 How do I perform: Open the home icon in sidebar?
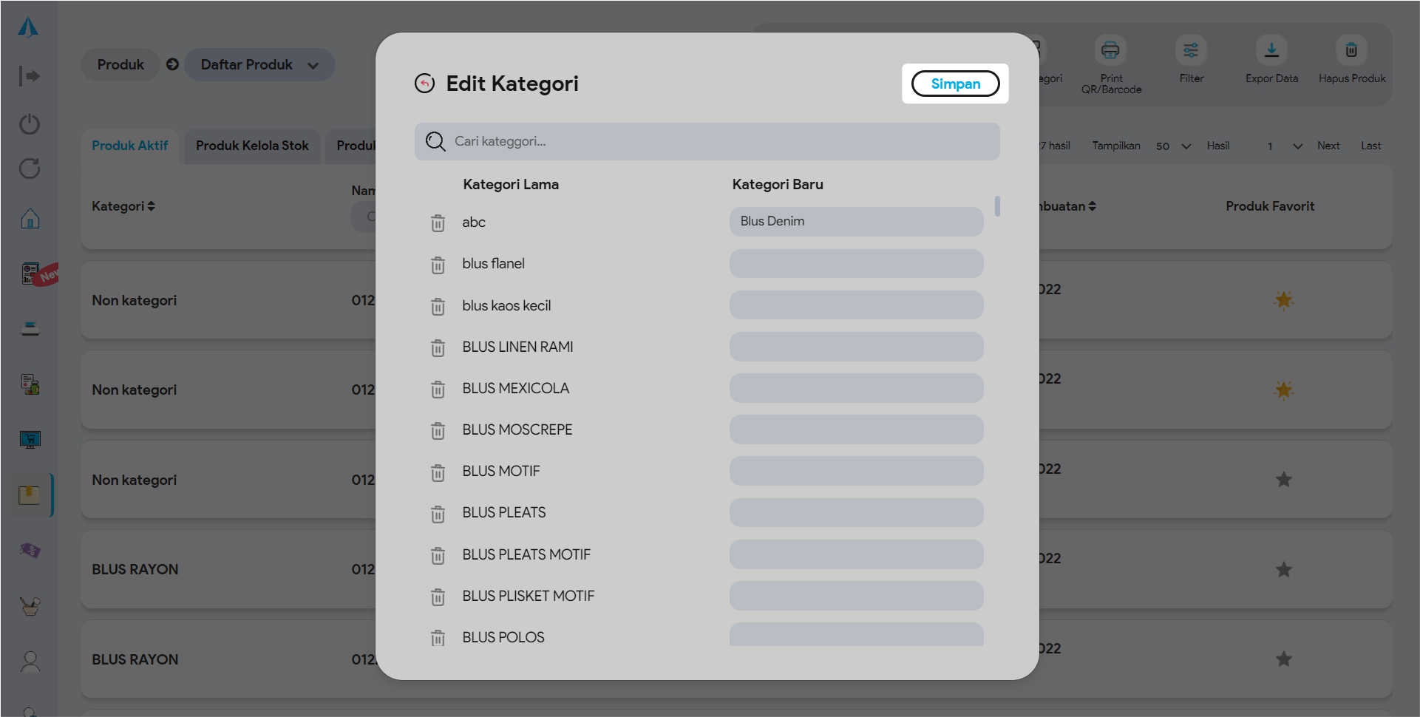click(30, 218)
